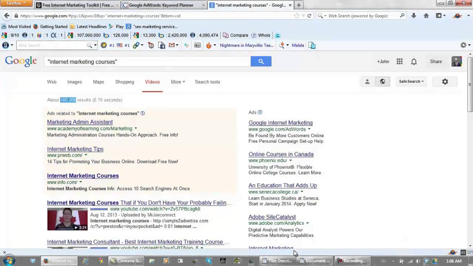Screen dimensions: 473x266
Task: Expand the academyoflearning.com ad URL arrow
Action: click(136, 129)
